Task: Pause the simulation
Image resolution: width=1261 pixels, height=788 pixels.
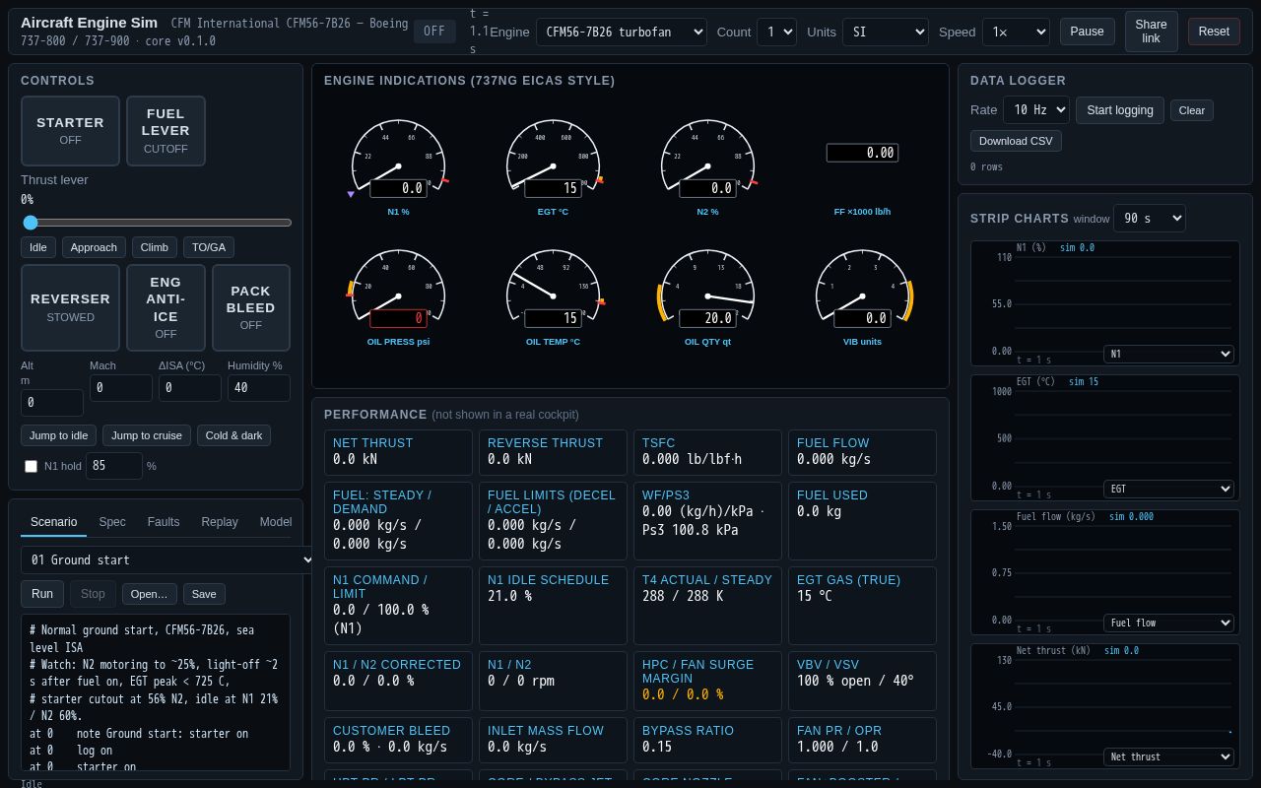Action: (1088, 32)
